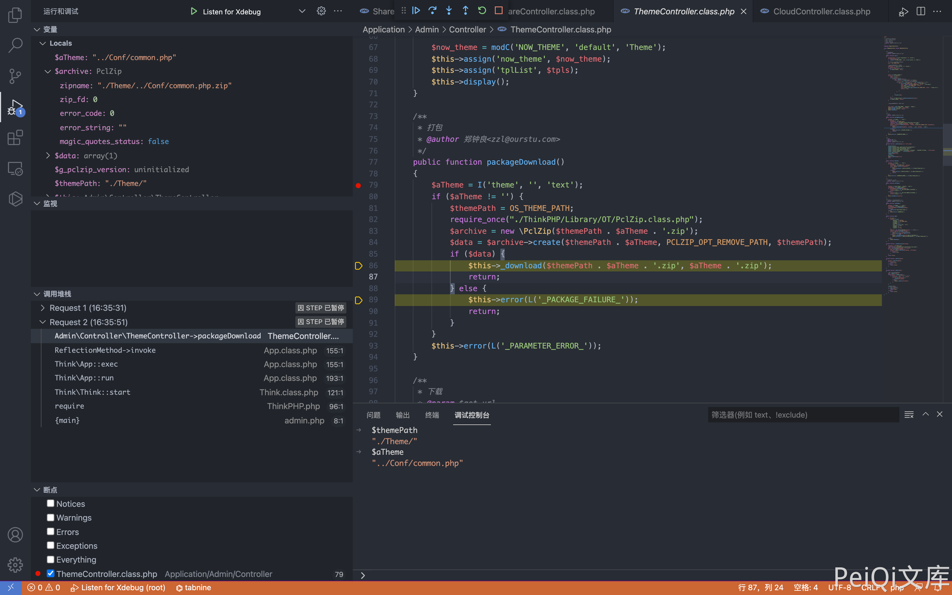Enable the Warnings breakpoint checkbox
Image resolution: width=952 pixels, height=595 pixels.
click(x=50, y=517)
